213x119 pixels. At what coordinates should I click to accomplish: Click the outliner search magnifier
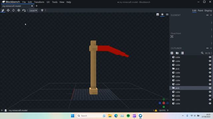pyautogui.click(x=202, y=53)
